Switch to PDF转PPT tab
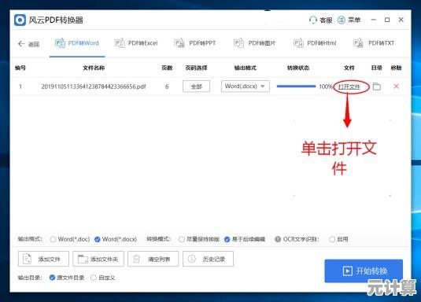This screenshot has width=421, height=302. point(195,43)
